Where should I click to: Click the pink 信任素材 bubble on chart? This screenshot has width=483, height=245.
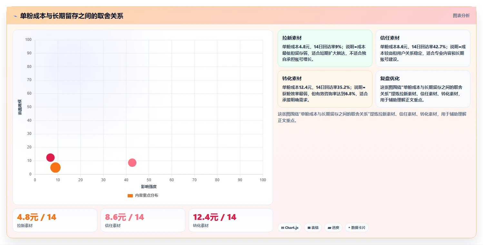[132, 163]
